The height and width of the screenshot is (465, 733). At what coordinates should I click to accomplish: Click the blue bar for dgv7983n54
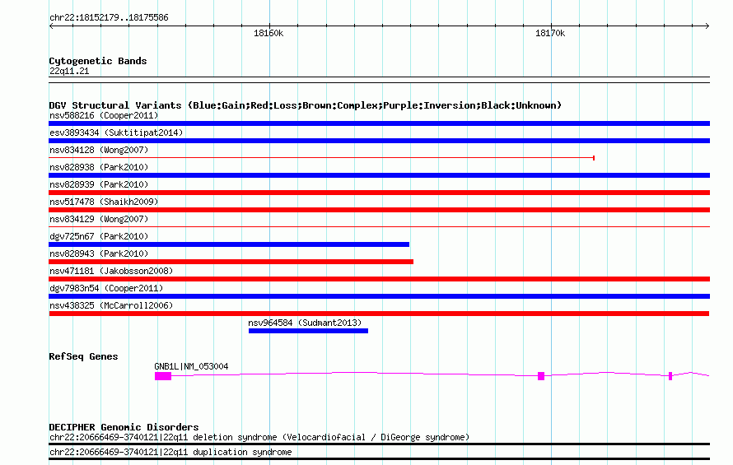click(x=379, y=296)
